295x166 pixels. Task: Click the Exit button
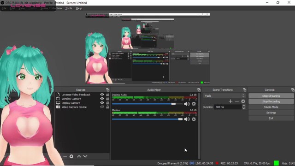(x=271, y=118)
